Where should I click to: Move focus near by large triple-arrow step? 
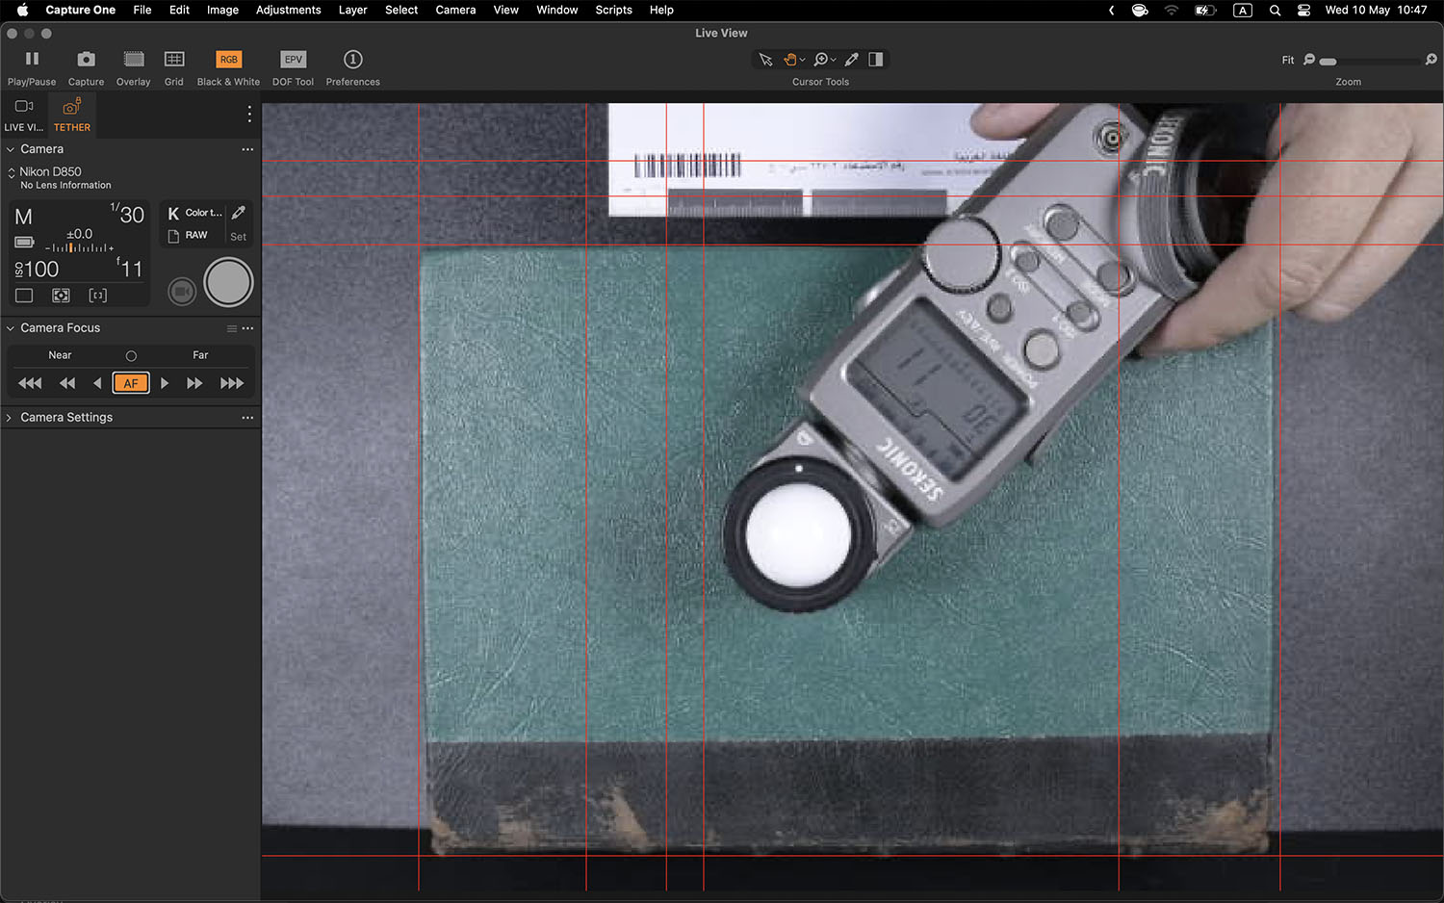pyautogui.click(x=30, y=383)
